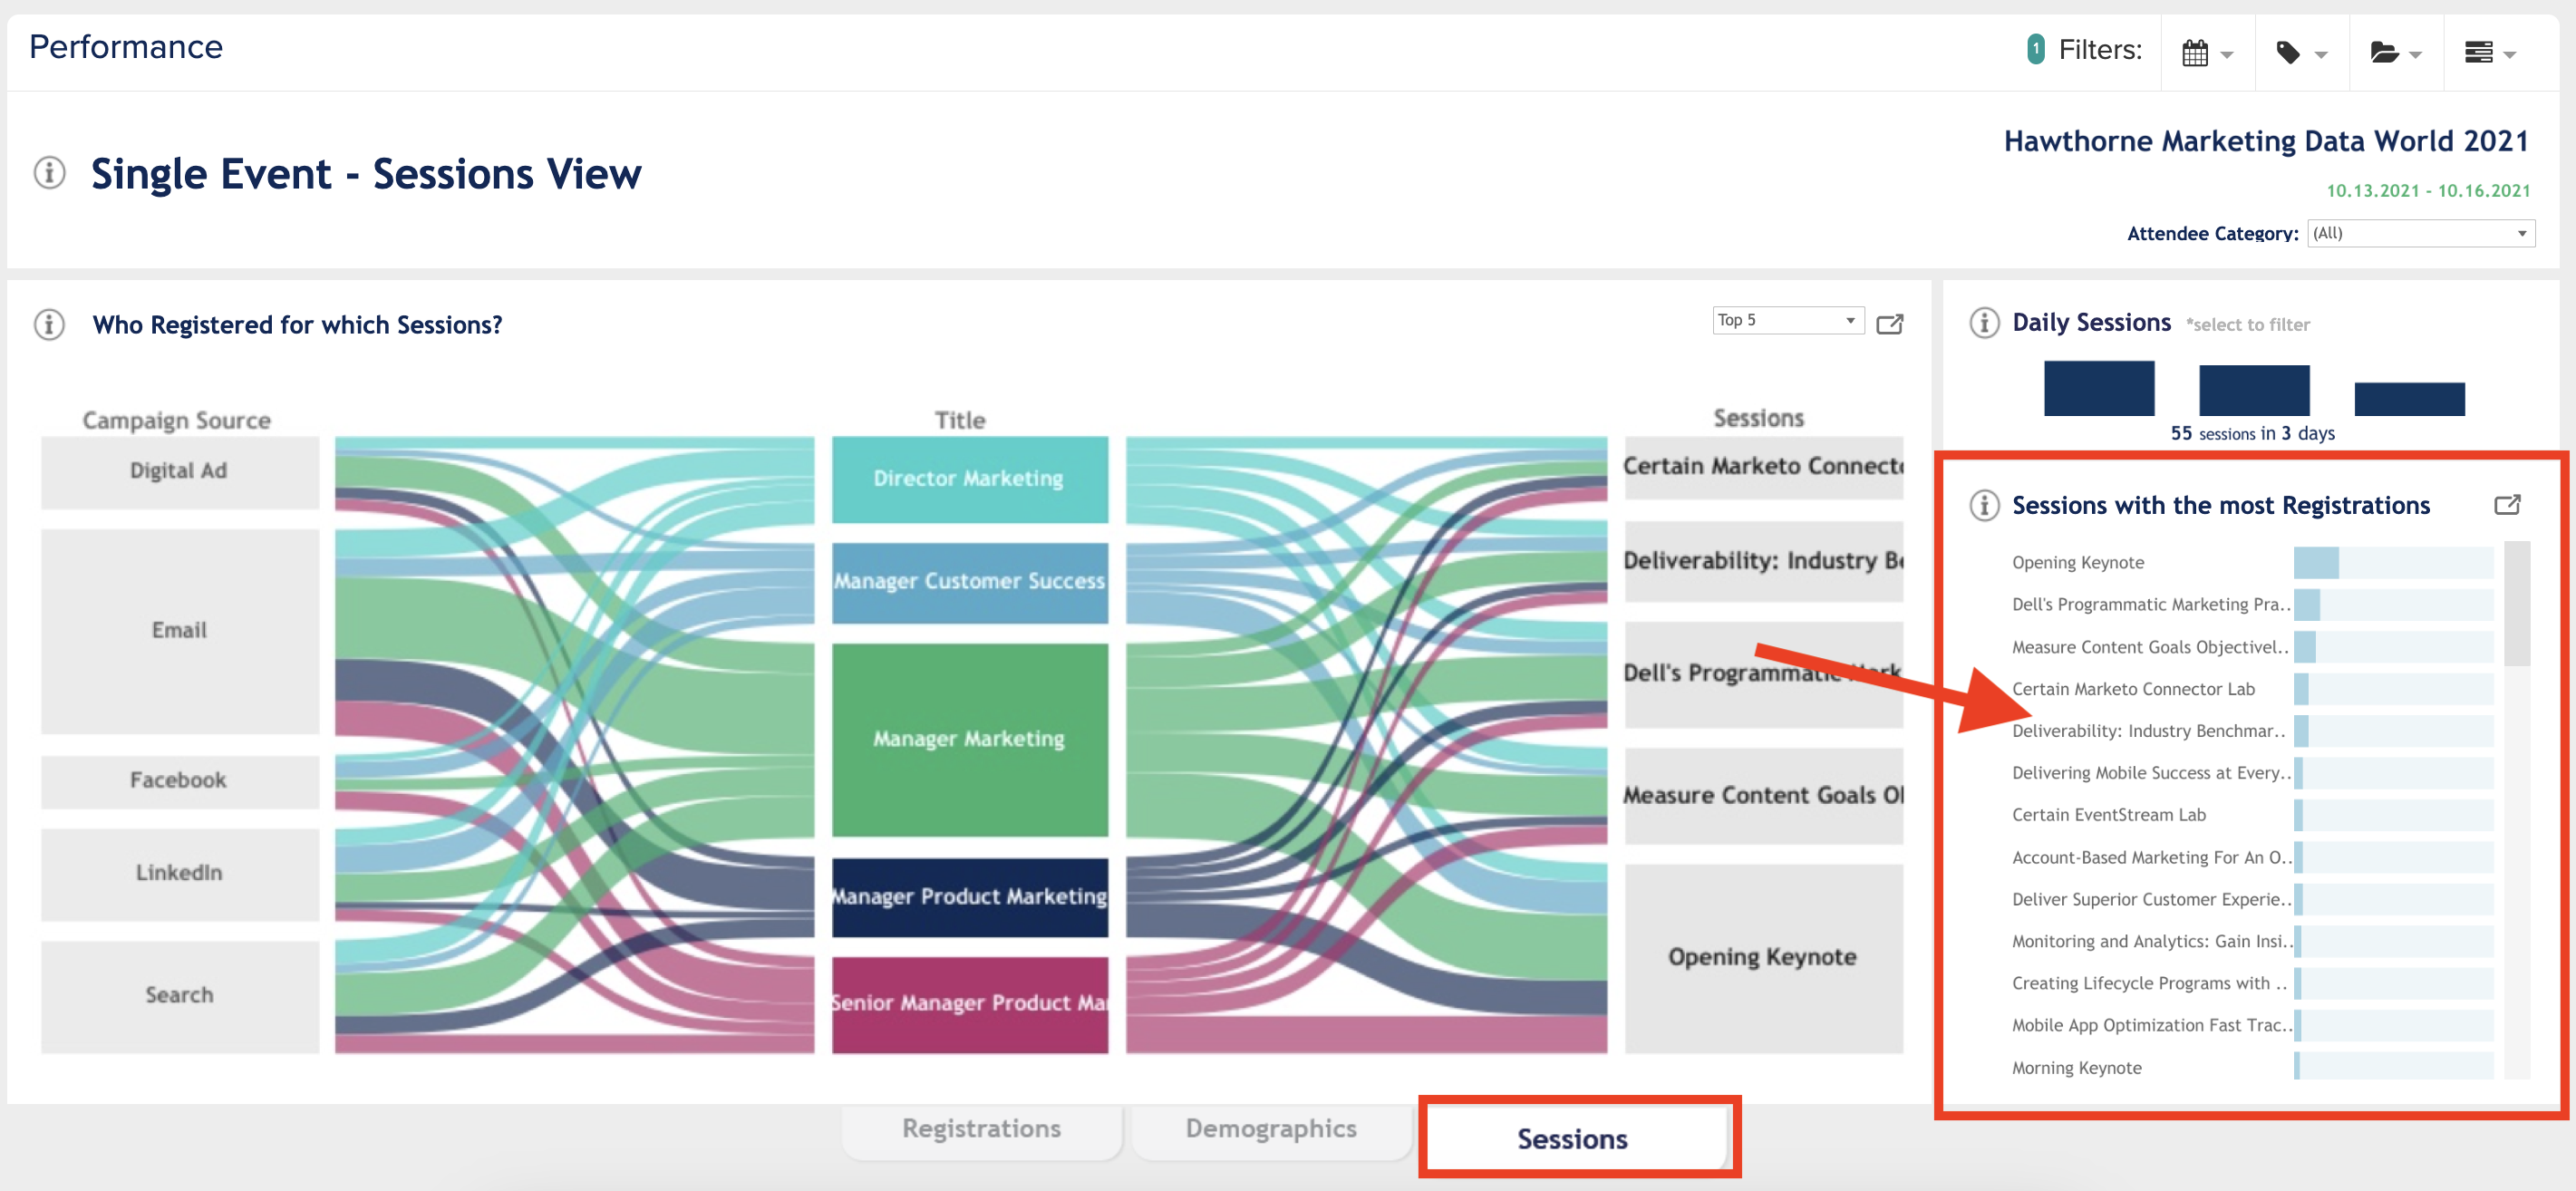
Task: Click info icon beside Single Event title
Action: click(50, 173)
